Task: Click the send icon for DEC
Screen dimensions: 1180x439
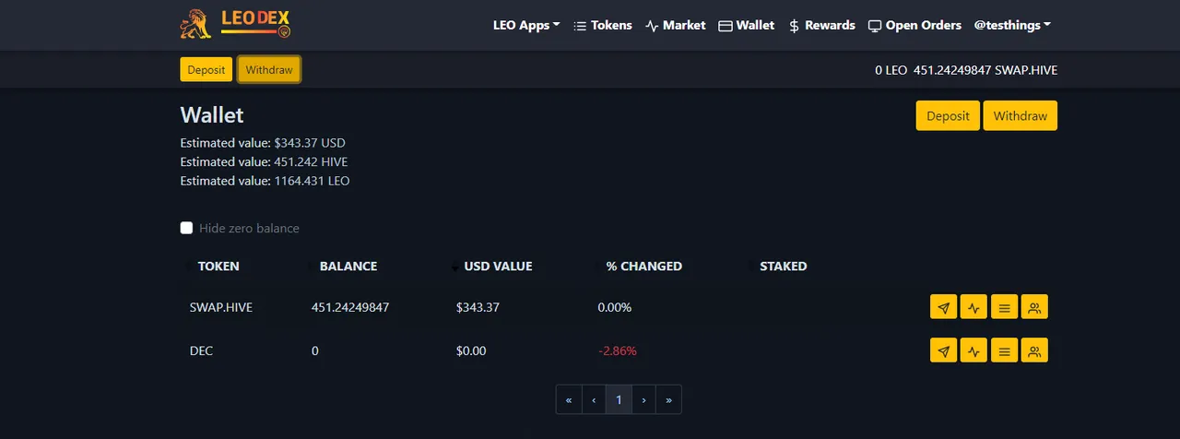Action: (x=943, y=350)
